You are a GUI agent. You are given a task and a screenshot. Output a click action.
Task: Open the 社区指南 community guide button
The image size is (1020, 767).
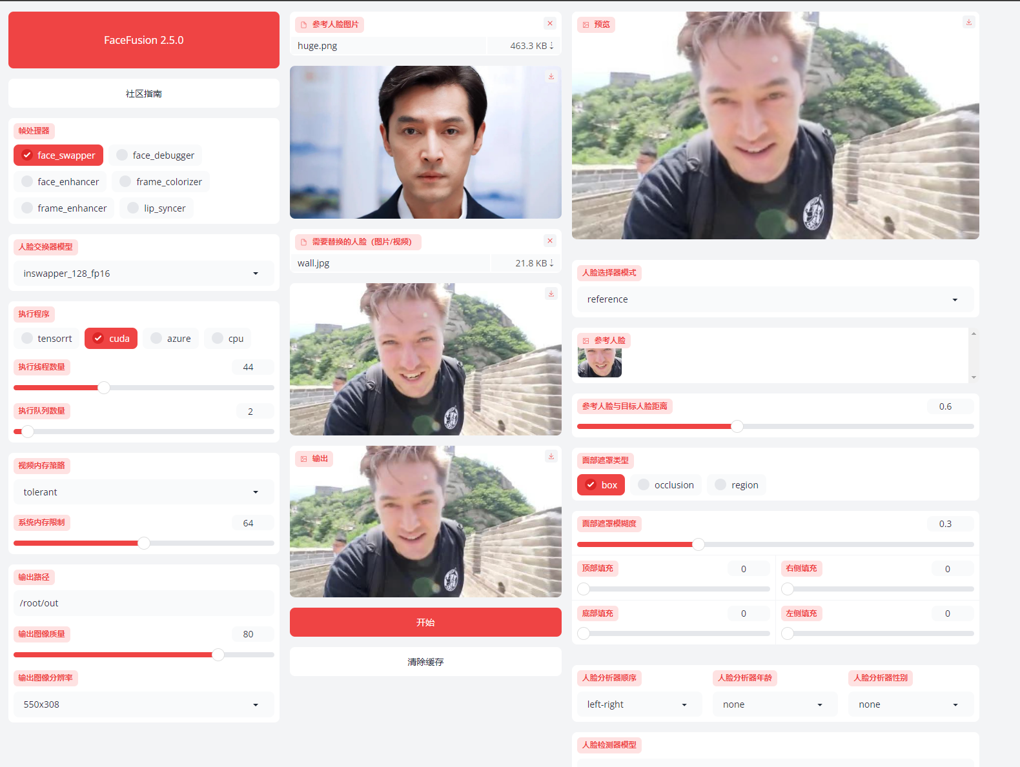click(144, 94)
